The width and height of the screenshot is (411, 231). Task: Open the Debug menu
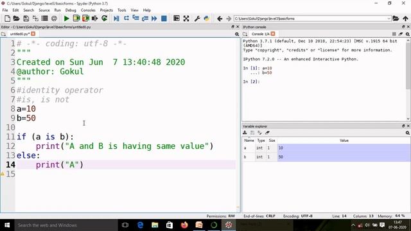tap(71, 10)
